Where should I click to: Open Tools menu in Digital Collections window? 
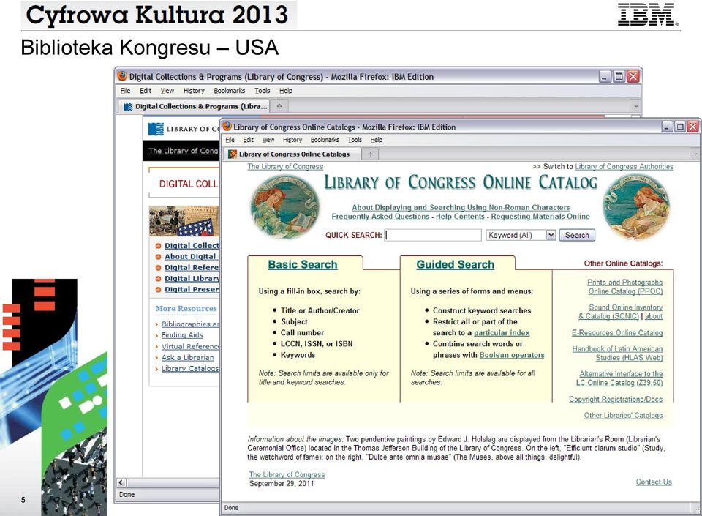tap(263, 91)
